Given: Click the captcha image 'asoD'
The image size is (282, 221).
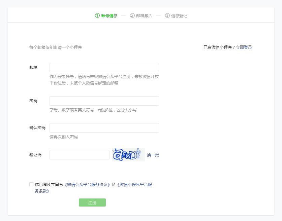Looking at the screenshot, I should (128, 155).
